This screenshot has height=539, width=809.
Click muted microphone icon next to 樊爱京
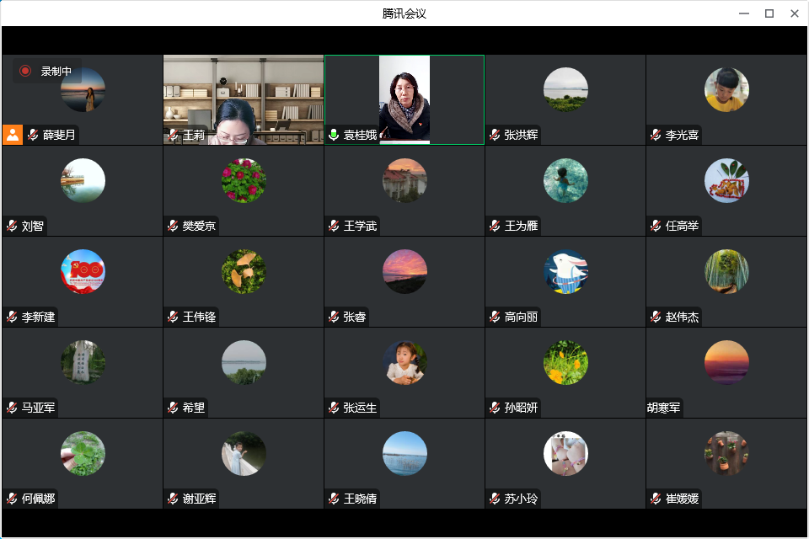coord(173,226)
